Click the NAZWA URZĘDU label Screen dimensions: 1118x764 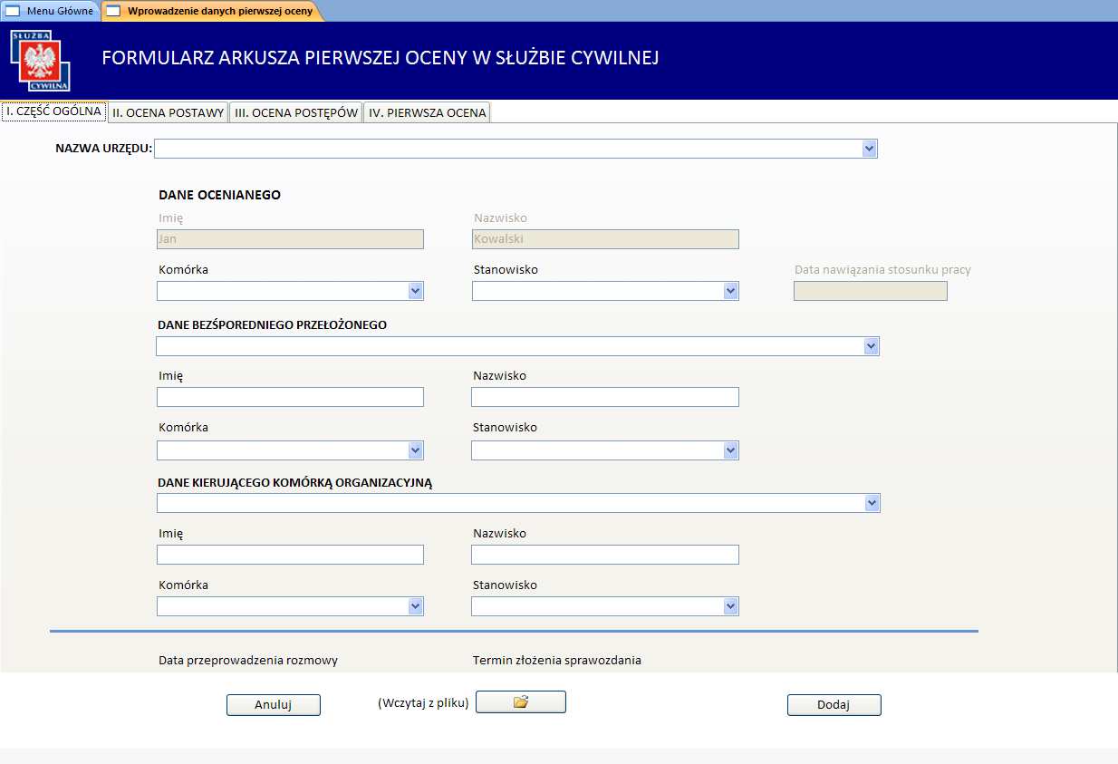(x=103, y=149)
